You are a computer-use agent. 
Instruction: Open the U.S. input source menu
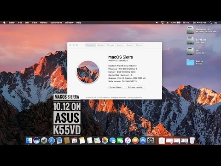point(186,23)
